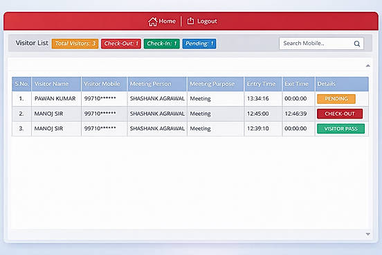Click the Entry Time column header
Screen dimensions: 382x255
(263, 84)
